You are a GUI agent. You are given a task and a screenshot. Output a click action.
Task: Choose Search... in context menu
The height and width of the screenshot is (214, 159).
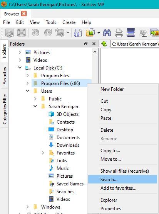coord(122,180)
